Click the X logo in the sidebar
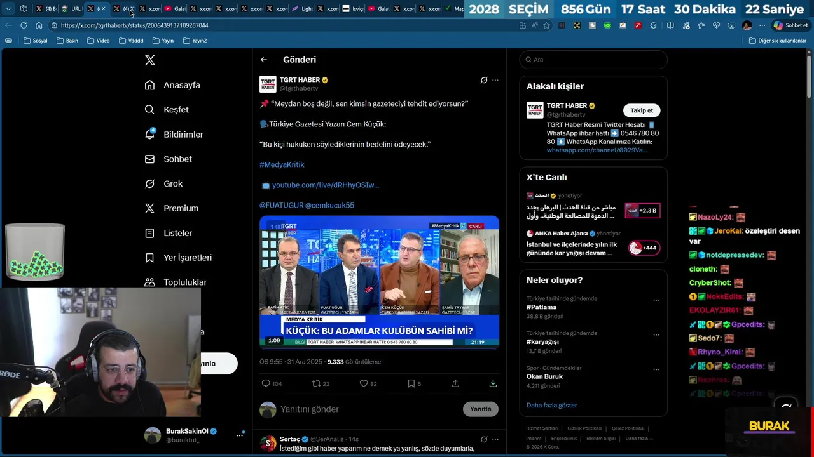The width and height of the screenshot is (814, 457). click(x=150, y=60)
